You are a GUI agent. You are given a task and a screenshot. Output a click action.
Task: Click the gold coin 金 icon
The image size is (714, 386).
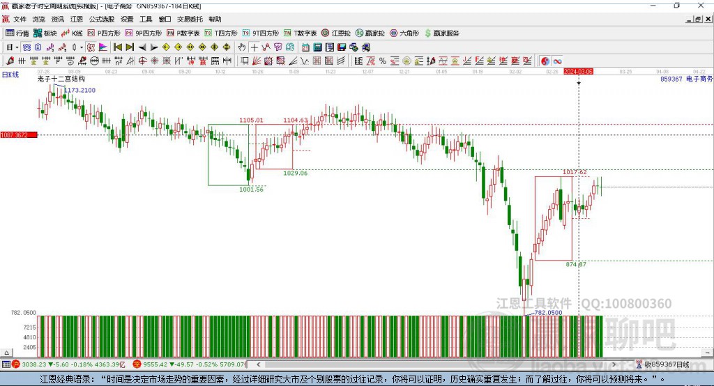pyautogui.click(x=407, y=61)
